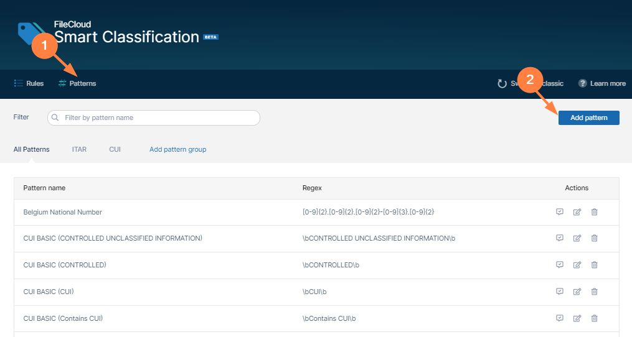Edit CUI BASIC (CONTROLLED UNCLASSIFIED INFORMATION) pattern

[577, 238]
